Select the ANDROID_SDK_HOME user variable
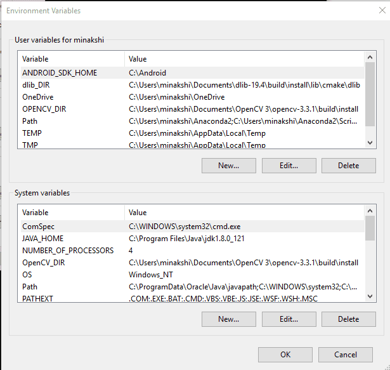This screenshot has height=370, width=390. click(x=193, y=73)
